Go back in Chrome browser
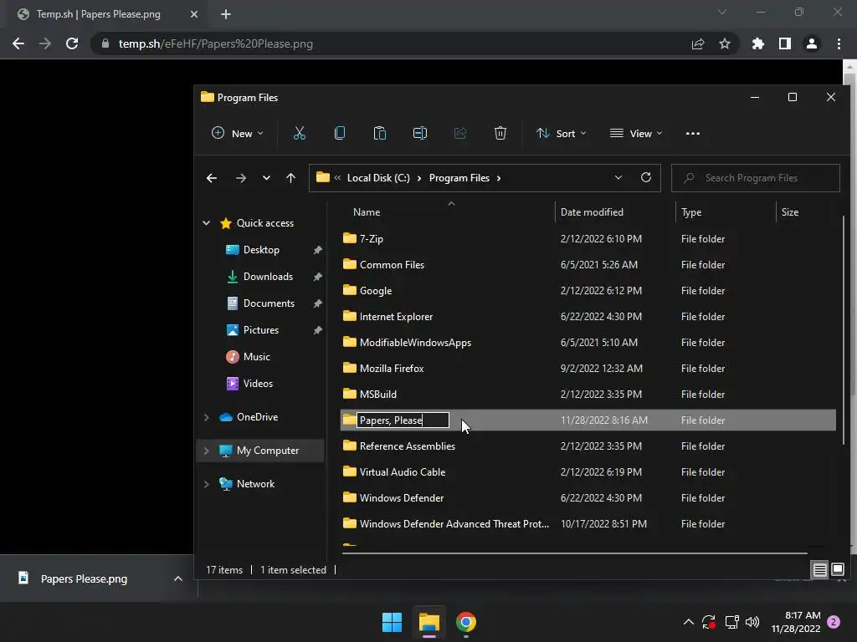This screenshot has width=857, height=642. [18, 43]
